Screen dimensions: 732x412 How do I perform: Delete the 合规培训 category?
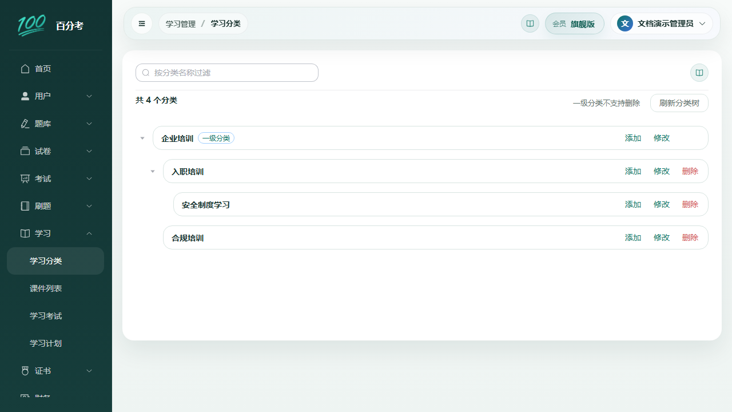690,237
